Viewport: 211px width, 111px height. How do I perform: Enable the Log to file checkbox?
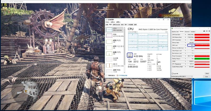pos(172,73)
